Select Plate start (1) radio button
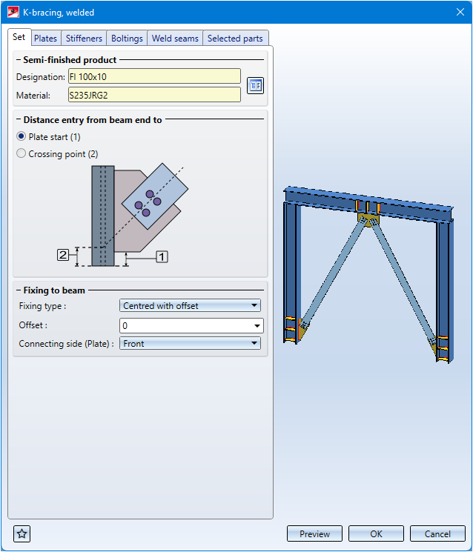This screenshot has height=552, width=473. (x=21, y=136)
